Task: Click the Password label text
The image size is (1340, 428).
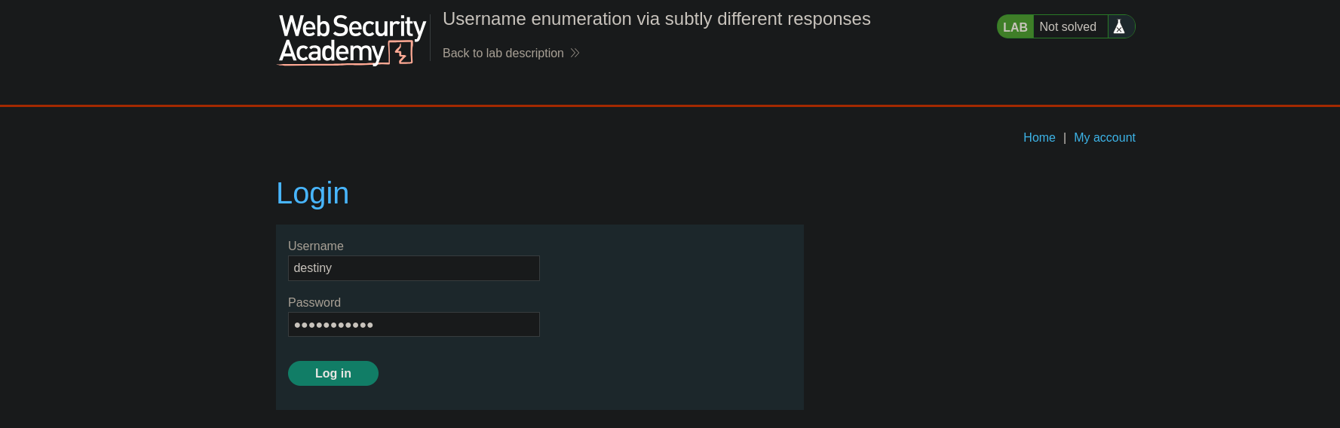Action: tap(314, 303)
